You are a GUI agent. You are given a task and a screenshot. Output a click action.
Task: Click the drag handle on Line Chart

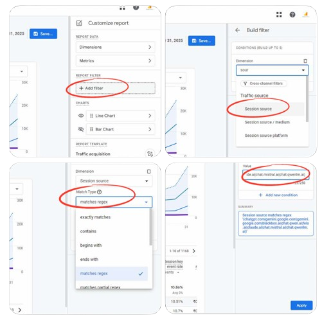tap(91, 116)
